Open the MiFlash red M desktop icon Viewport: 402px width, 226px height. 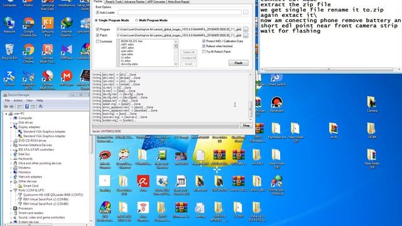click(x=67, y=78)
